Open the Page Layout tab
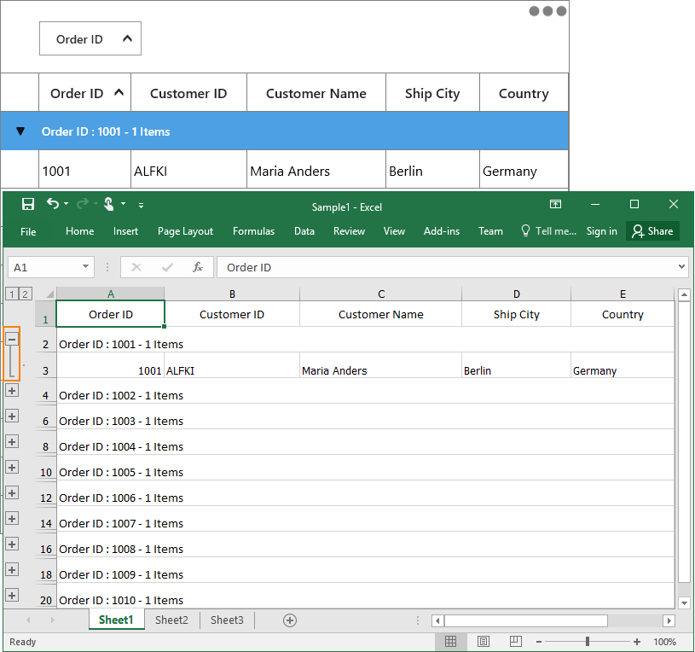Viewport: 695px width, 652px height. coord(185,231)
